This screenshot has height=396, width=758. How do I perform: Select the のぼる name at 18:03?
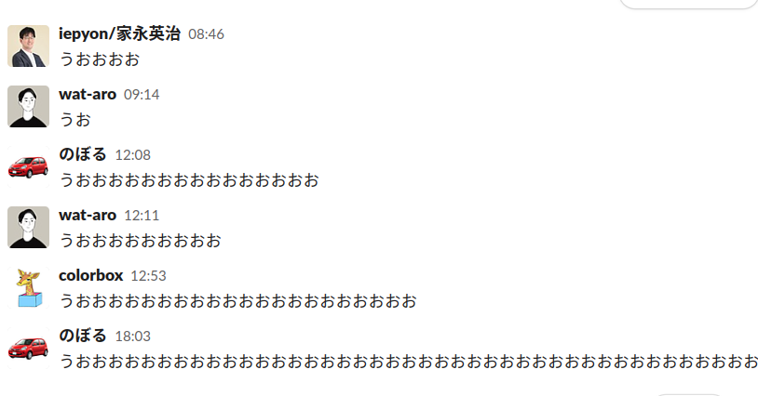pyautogui.click(x=82, y=336)
